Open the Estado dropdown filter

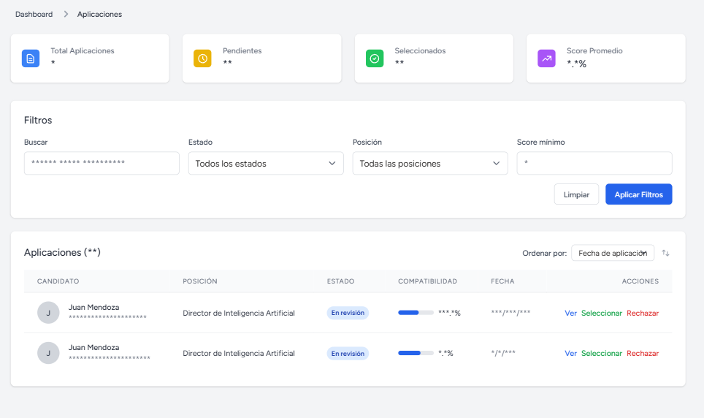(265, 164)
